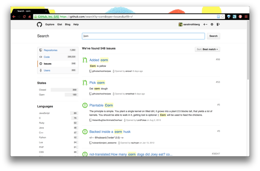Select the 'Search · corn' browser tab
This screenshot has width=260, height=171.
(30, 11)
